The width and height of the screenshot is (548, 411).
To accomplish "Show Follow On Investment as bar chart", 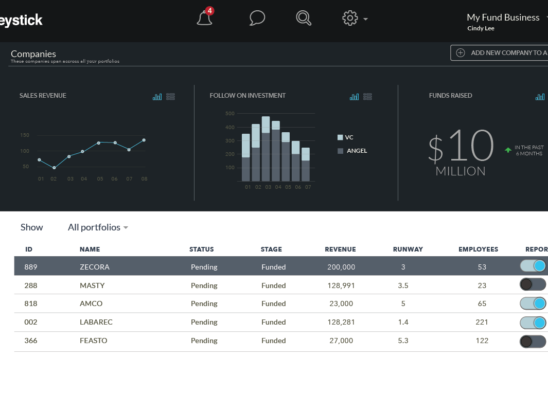I will [355, 97].
